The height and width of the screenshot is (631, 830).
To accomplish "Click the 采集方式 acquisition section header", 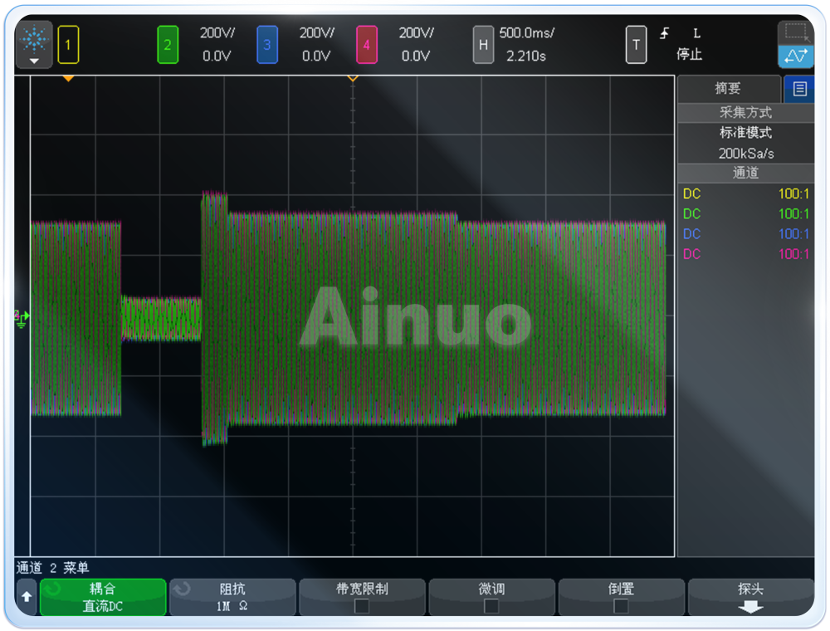I will click(x=745, y=112).
